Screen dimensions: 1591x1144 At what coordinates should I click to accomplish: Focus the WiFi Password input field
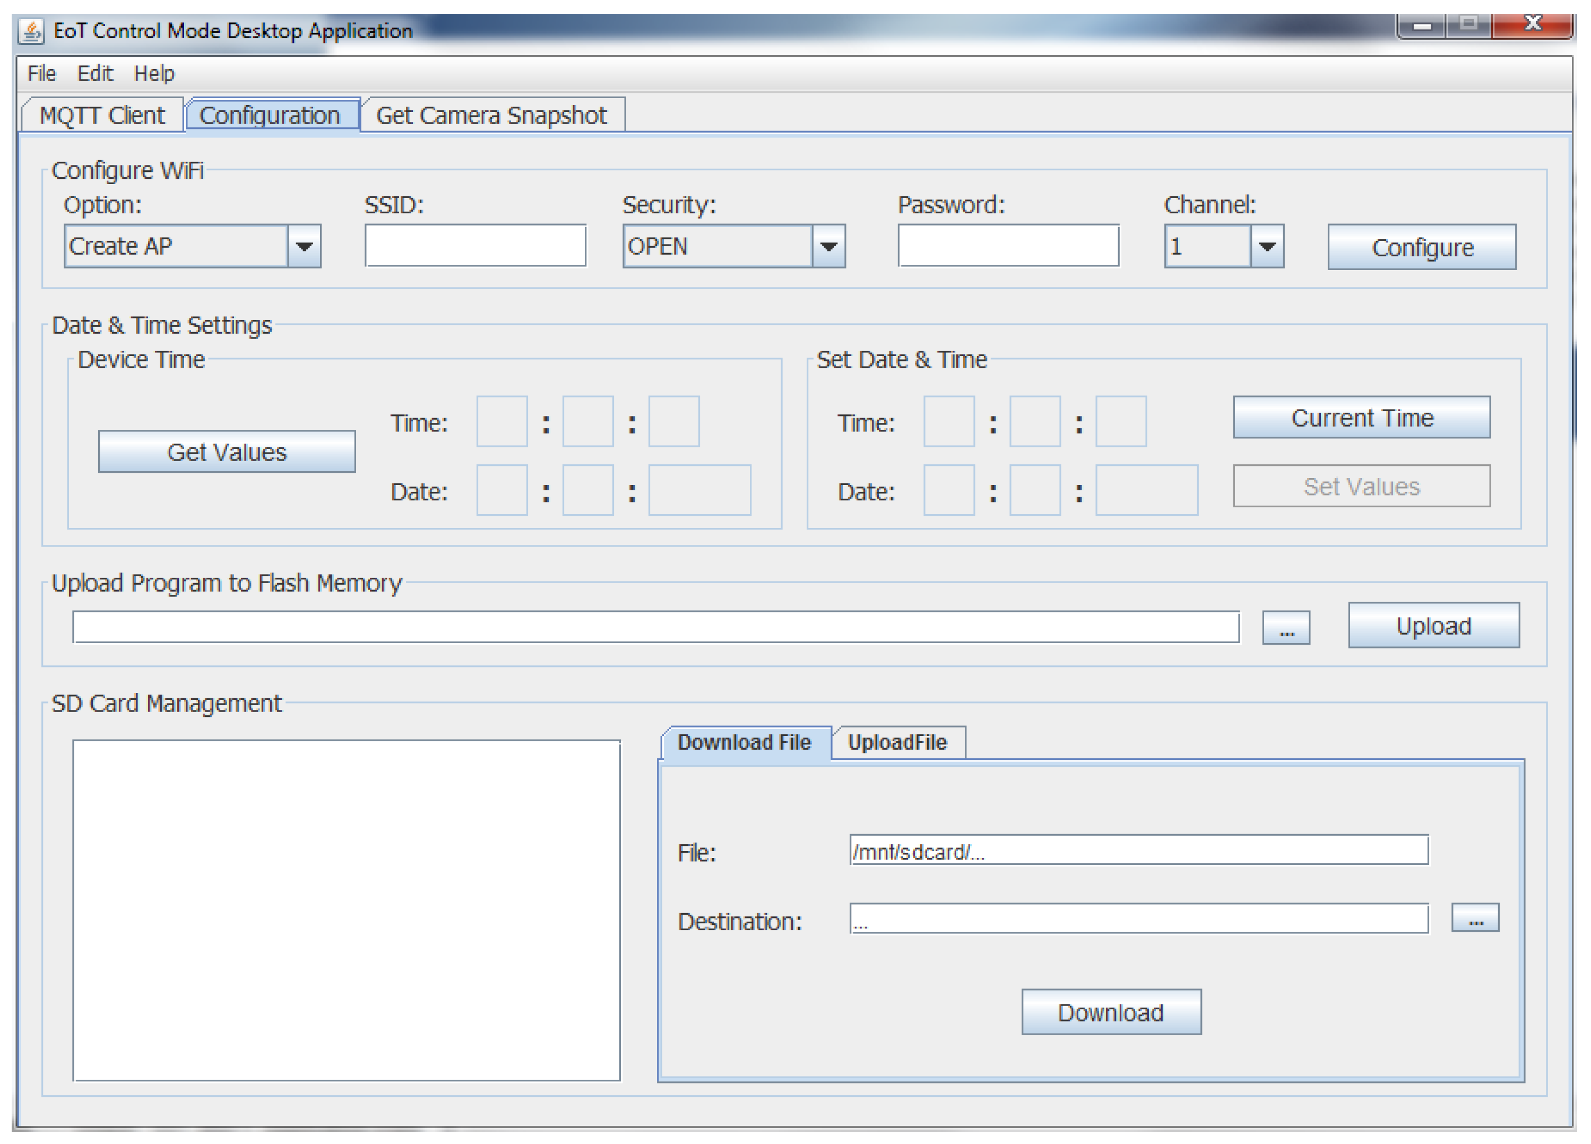(x=1008, y=246)
